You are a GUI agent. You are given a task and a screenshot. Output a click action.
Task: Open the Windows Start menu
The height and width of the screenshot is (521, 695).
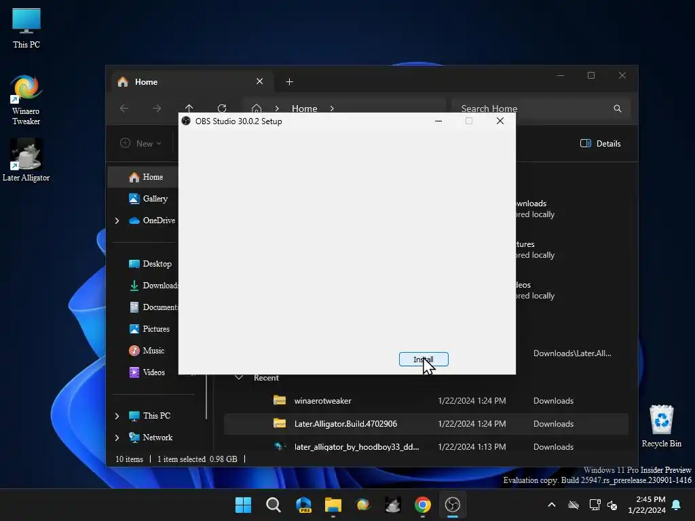(243, 505)
